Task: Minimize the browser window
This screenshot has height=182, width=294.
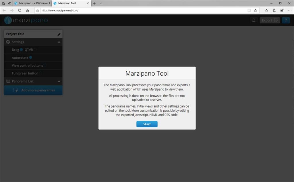Action: pos(271,3)
